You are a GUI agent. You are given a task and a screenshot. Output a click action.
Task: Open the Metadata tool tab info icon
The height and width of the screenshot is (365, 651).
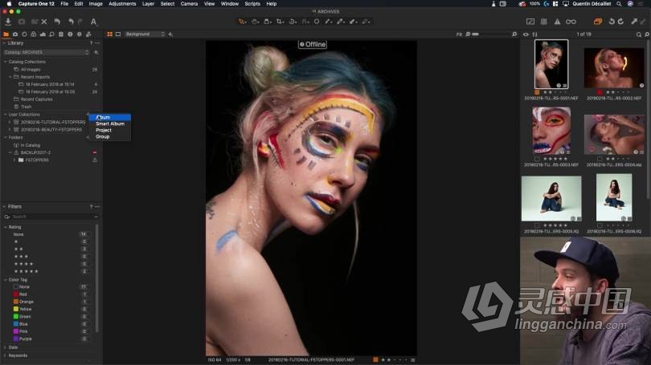click(70, 34)
